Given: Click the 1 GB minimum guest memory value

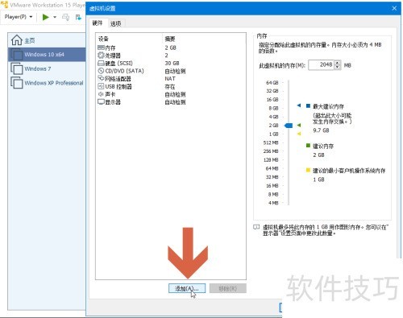Looking at the screenshot, I should point(318,180).
